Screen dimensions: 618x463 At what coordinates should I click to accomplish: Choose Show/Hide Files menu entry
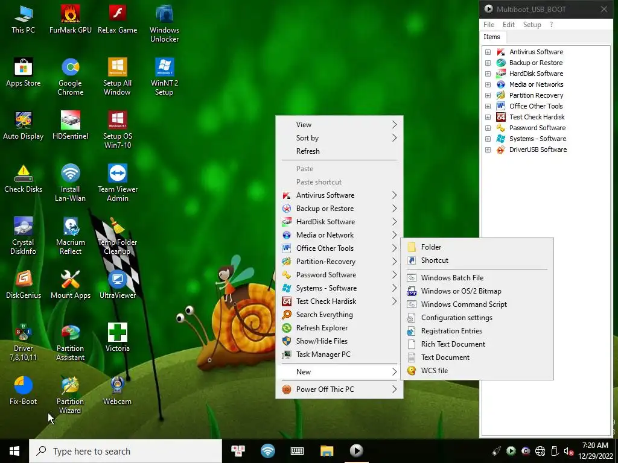pyautogui.click(x=339, y=341)
